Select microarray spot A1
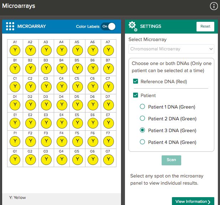 15,50
